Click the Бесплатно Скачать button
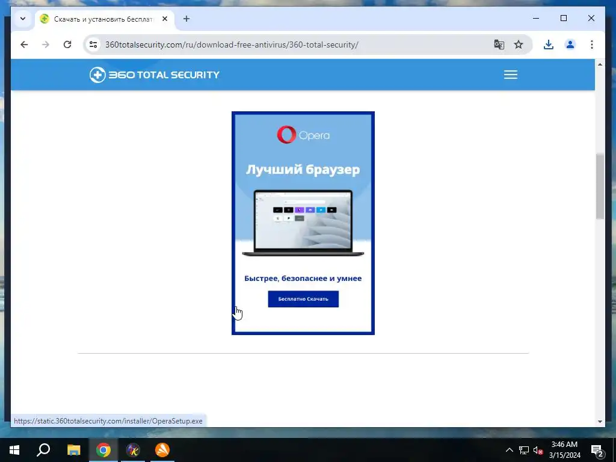The height and width of the screenshot is (462, 616). (303, 299)
